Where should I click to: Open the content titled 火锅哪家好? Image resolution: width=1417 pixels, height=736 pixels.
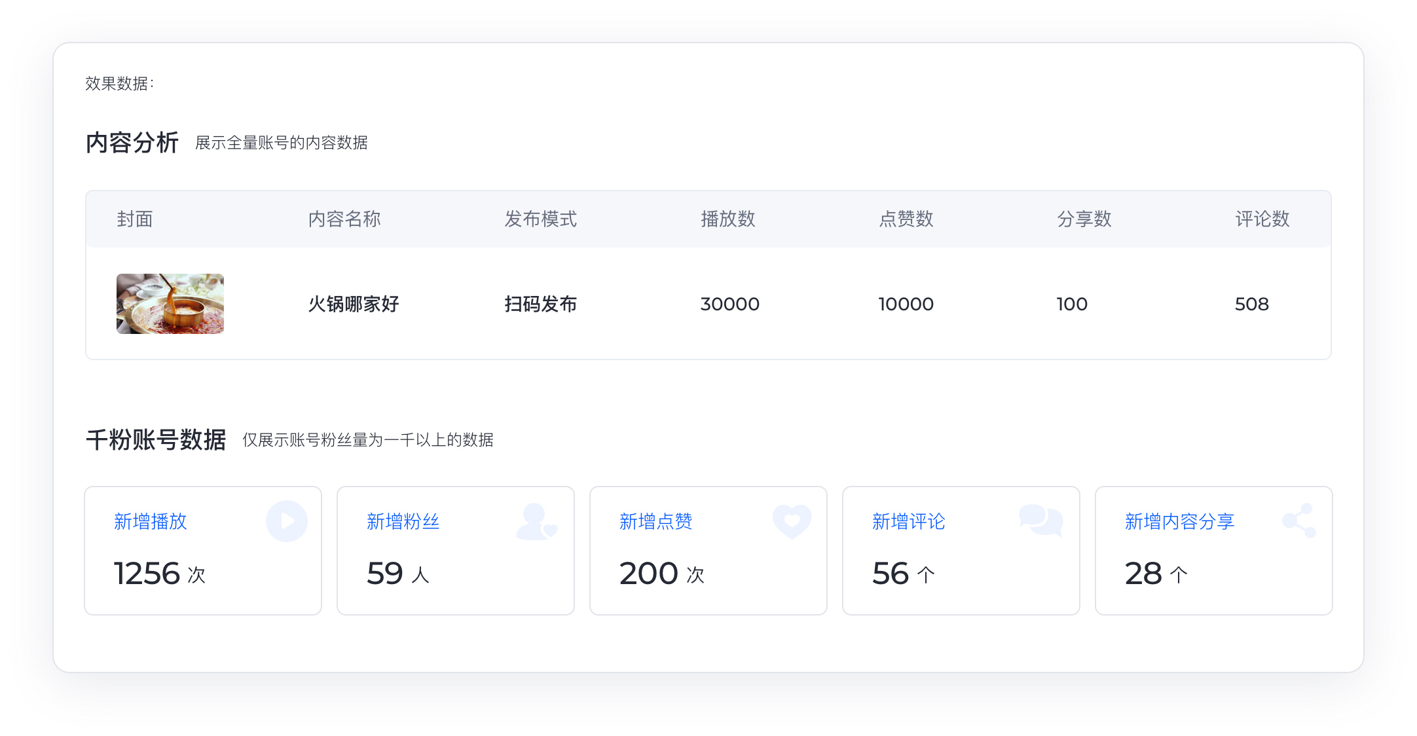point(354,304)
